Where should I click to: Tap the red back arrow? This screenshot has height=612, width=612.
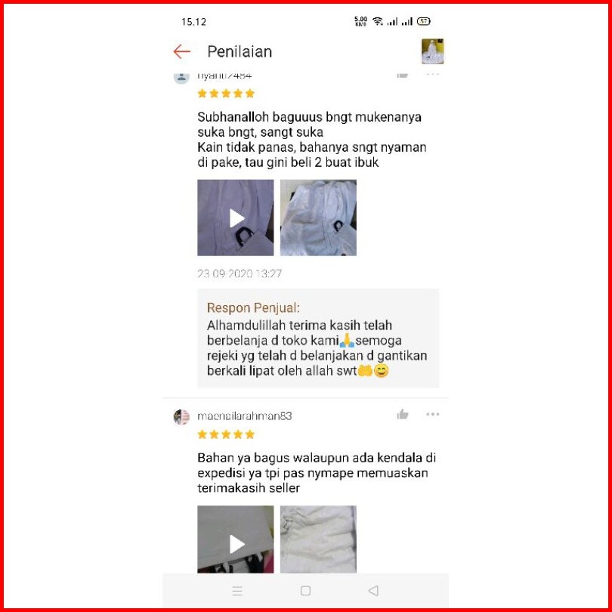181,51
